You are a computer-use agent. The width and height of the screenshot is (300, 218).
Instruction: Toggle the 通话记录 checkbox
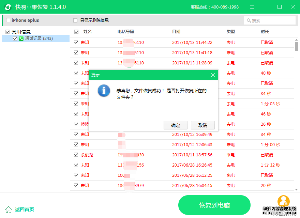15,38
